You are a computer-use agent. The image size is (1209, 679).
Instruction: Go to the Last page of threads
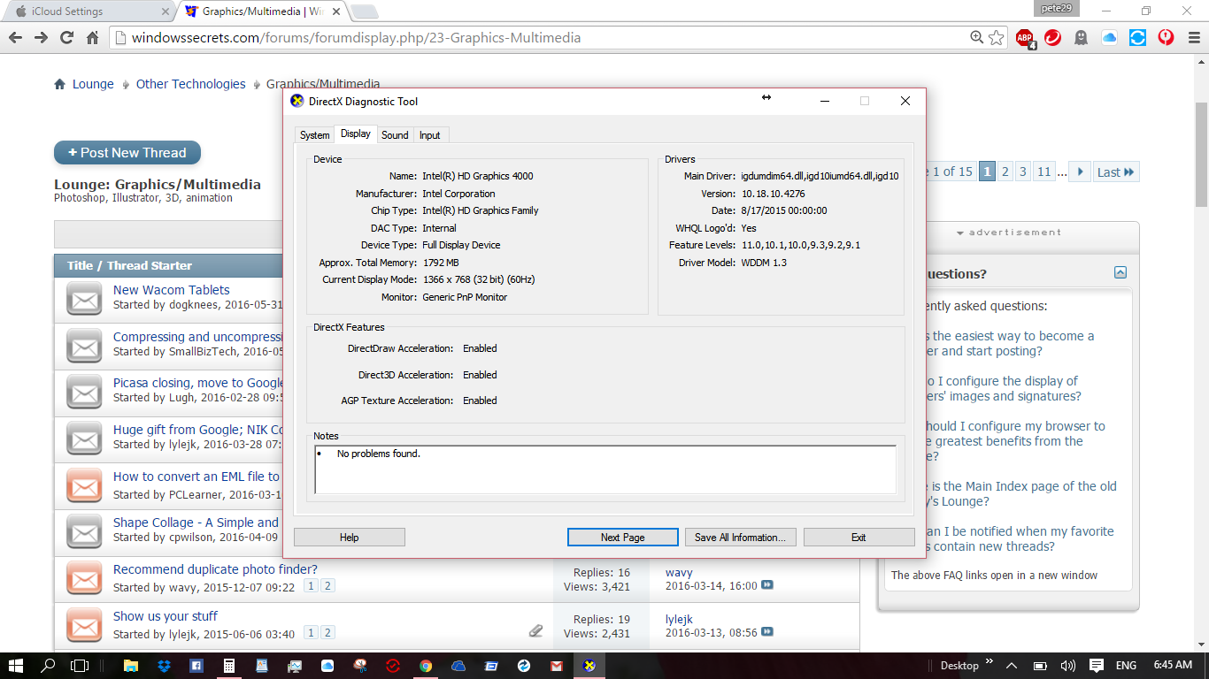pos(1116,172)
